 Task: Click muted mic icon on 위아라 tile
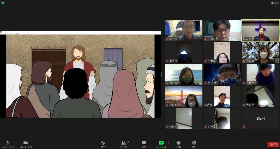pos(167,61)
